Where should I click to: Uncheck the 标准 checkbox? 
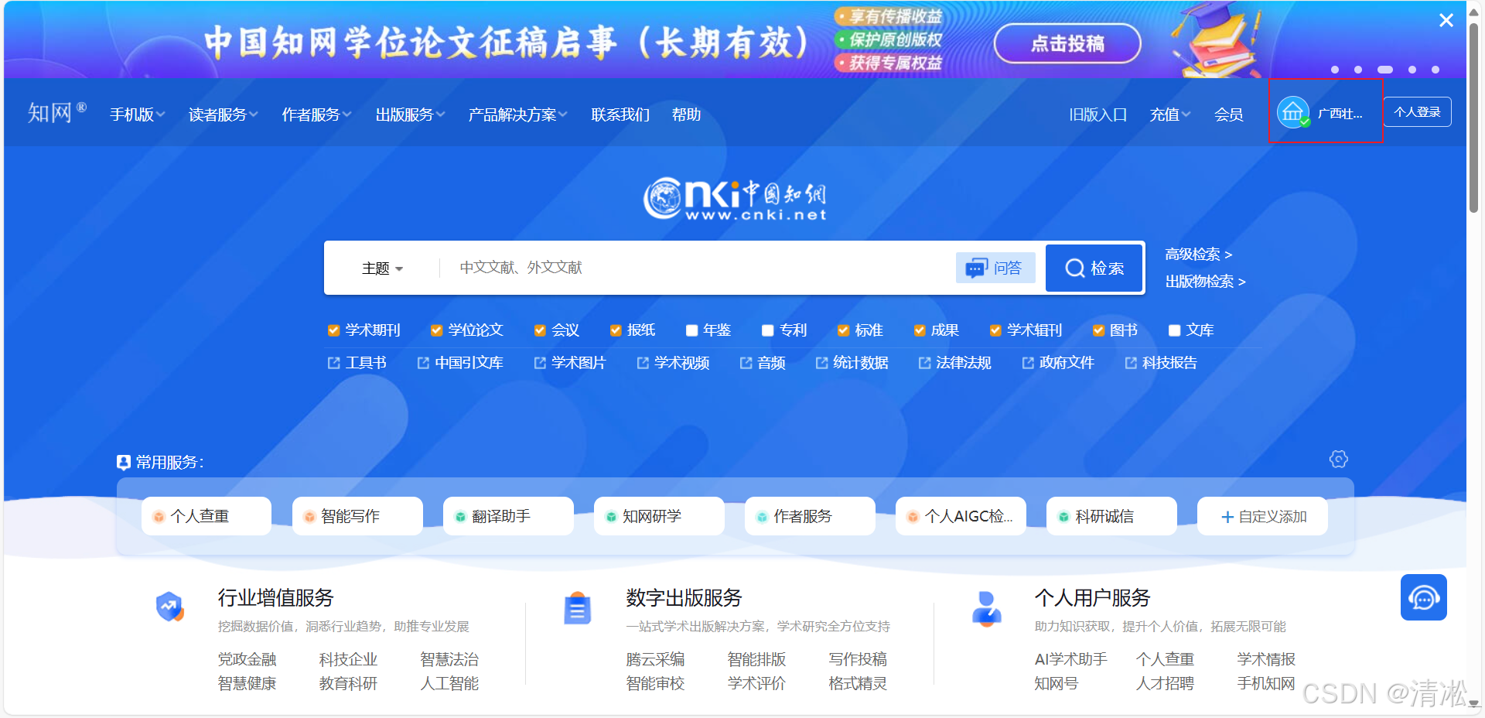[x=843, y=330]
